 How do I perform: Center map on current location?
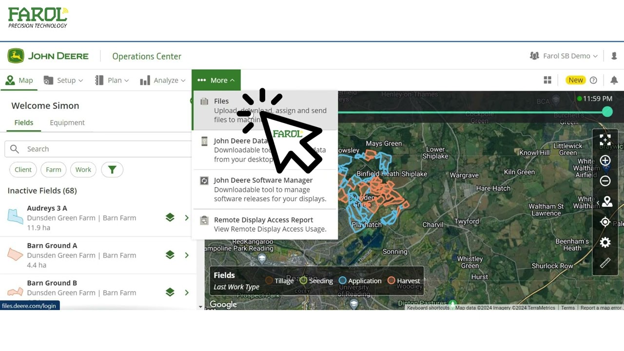click(x=605, y=222)
